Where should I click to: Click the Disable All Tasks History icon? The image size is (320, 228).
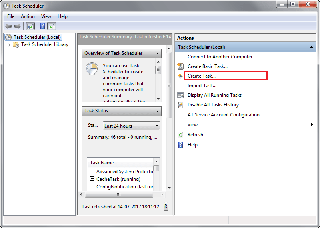point(180,105)
